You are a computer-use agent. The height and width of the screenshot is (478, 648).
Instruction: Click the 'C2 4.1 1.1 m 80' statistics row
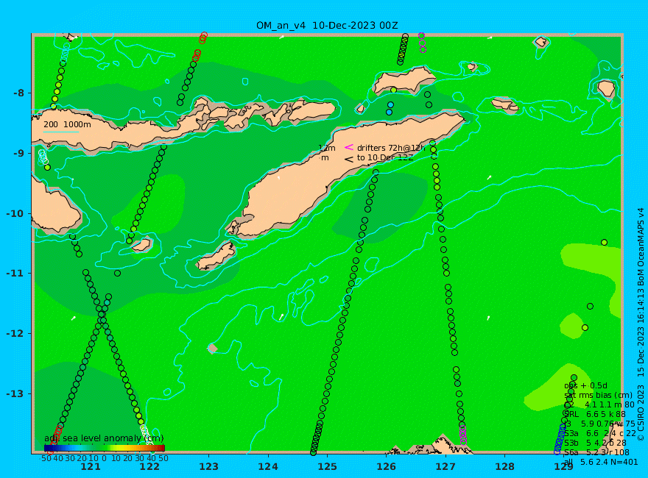click(x=599, y=404)
